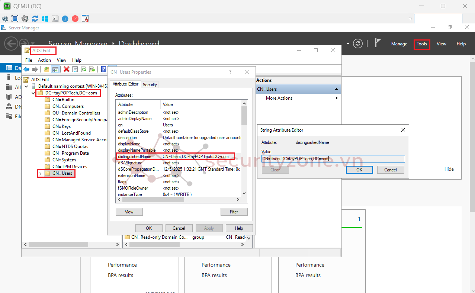Switch to the Security tab

coord(150,85)
